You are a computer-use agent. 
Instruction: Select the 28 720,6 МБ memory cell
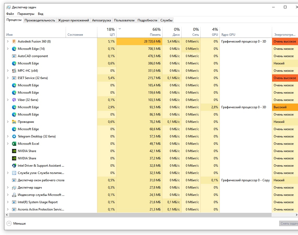point(139,41)
